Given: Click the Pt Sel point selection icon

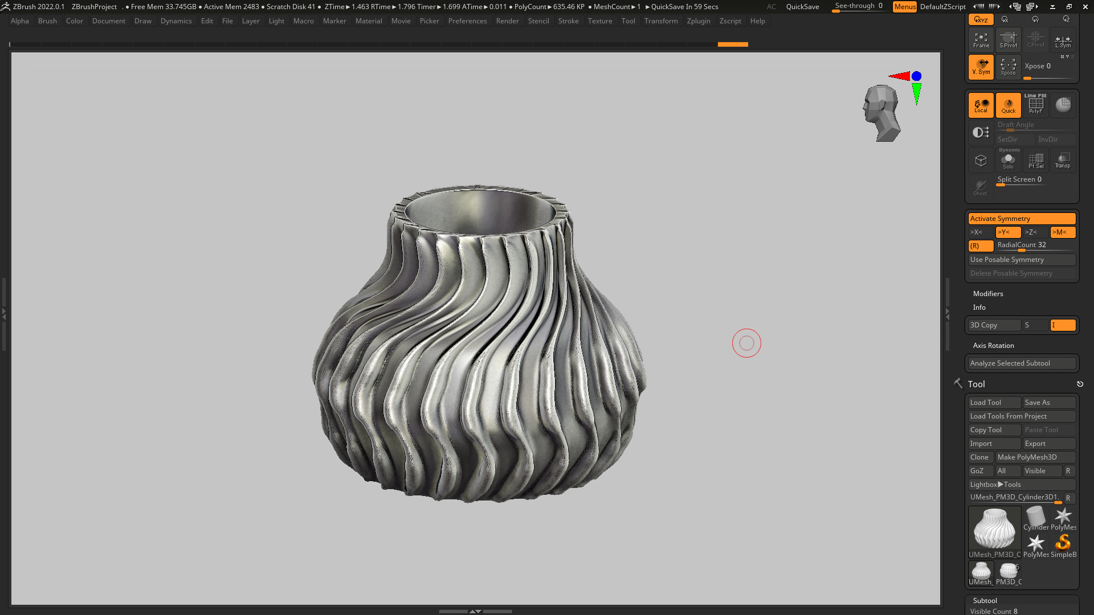Looking at the screenshot, I should click(x=1035, y=160).
